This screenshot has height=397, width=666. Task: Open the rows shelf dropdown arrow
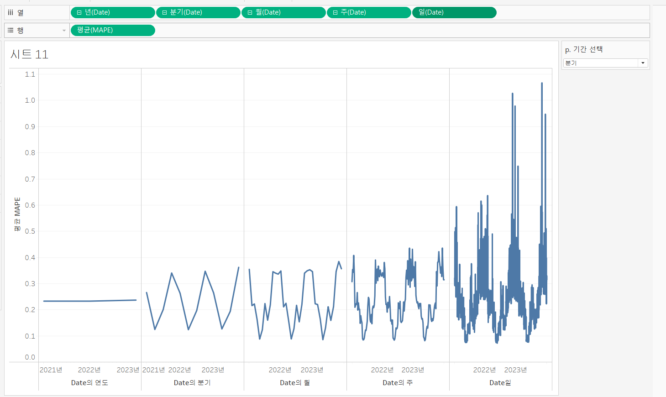pos(64,31)
